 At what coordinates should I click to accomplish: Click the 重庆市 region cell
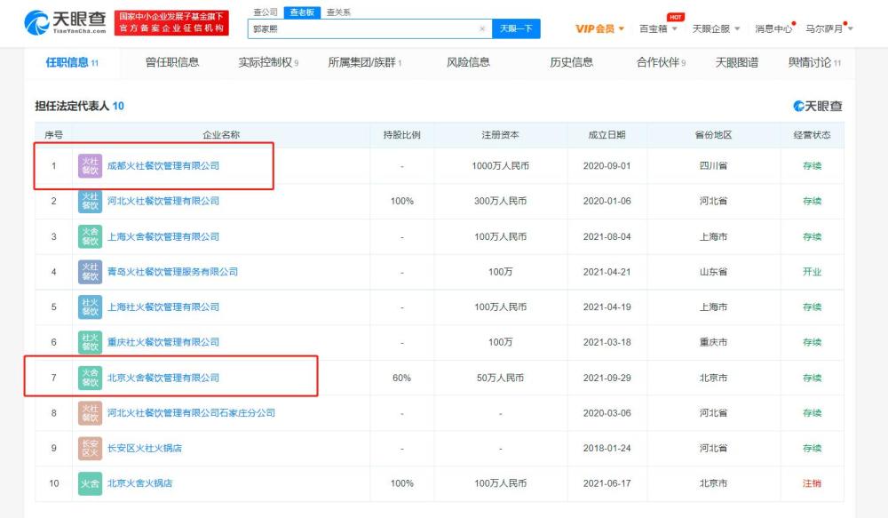[x=713, y=342]
